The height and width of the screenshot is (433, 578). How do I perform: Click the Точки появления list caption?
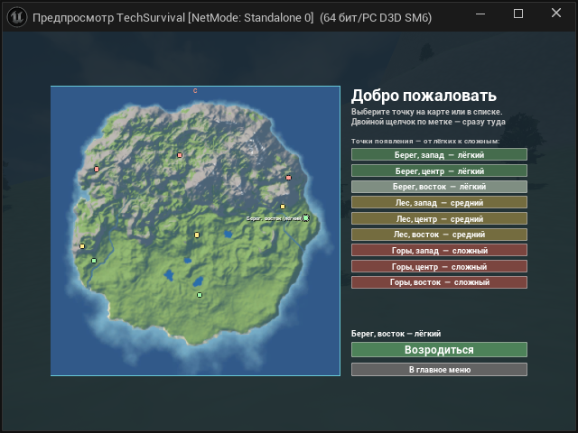pyautogui.click(x=425, y=141)
